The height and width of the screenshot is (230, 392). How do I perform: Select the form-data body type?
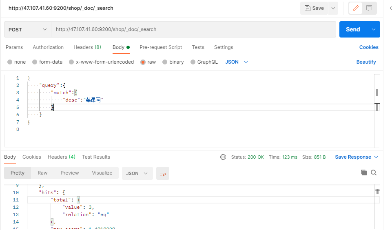tap(47, 62)
